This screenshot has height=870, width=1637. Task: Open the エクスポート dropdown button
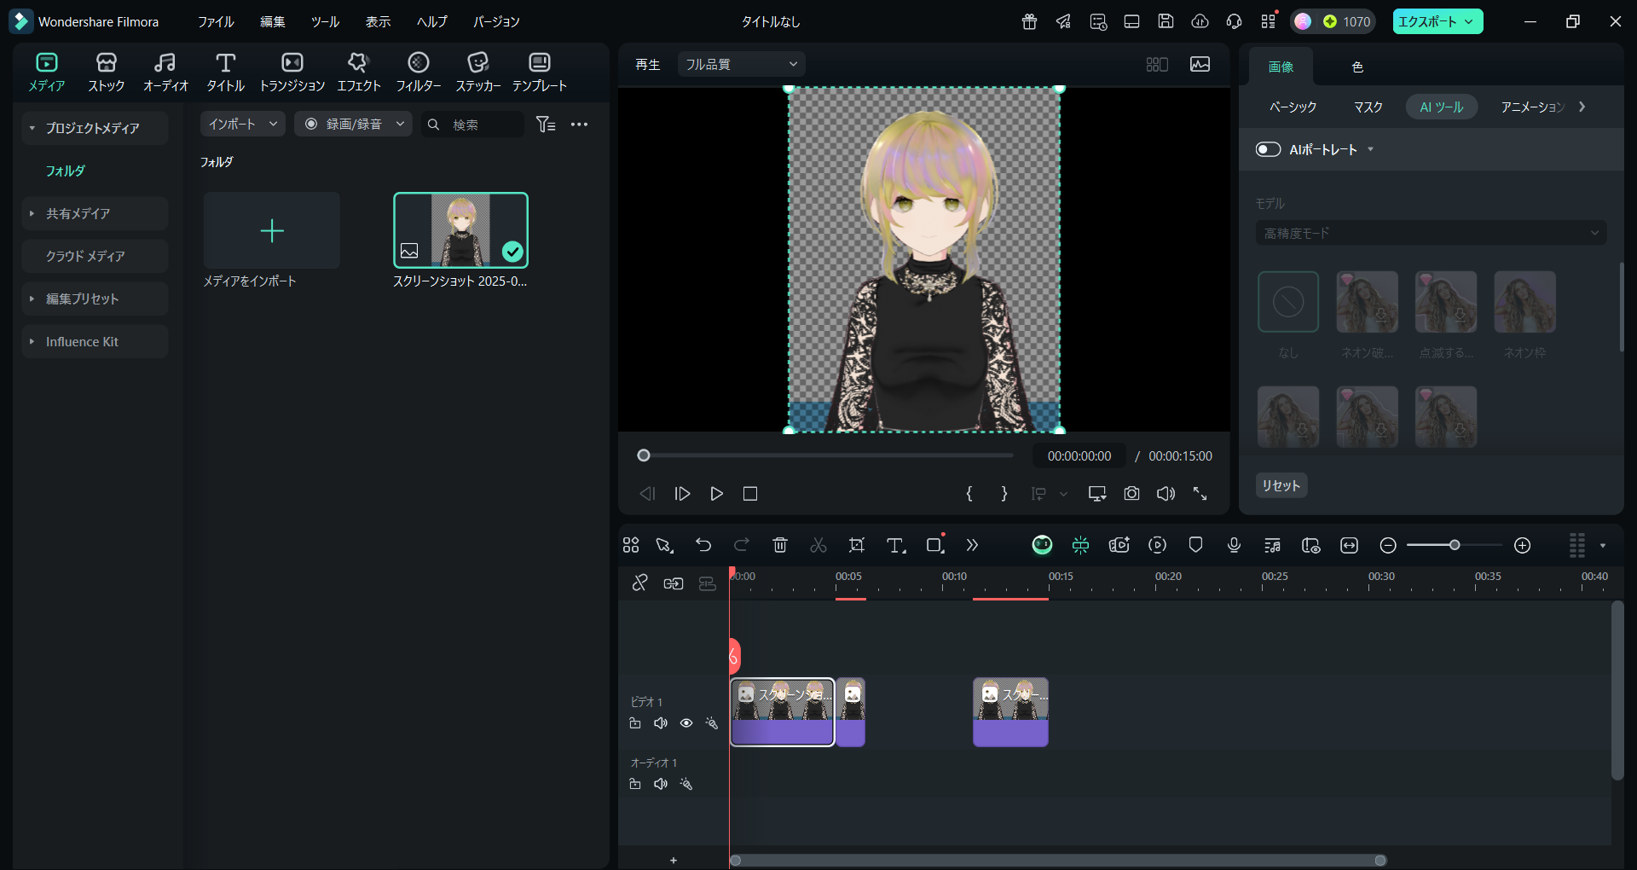click(1437, 21)
